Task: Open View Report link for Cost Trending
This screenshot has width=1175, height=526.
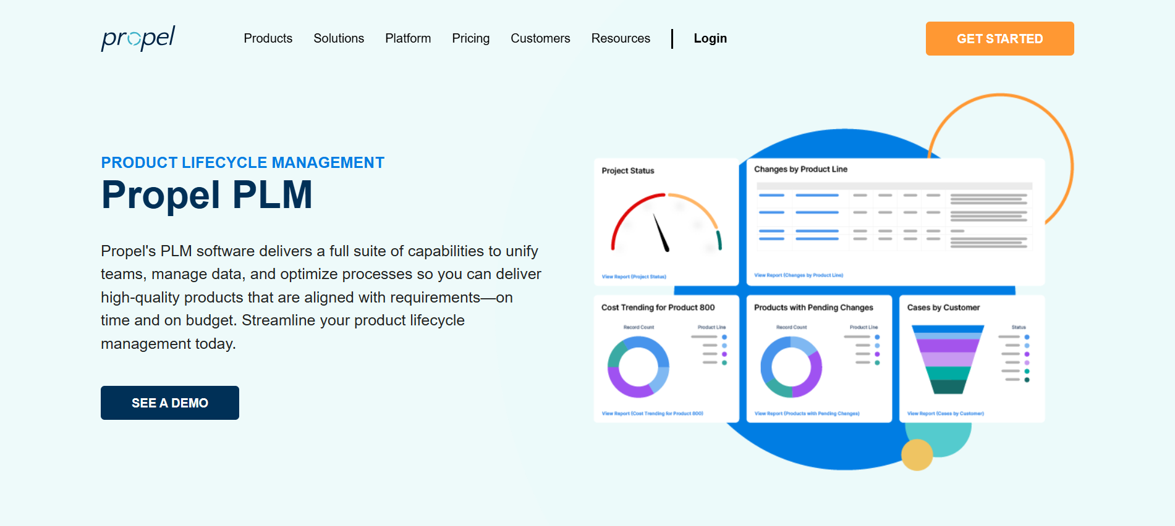Action: (652, 414)
